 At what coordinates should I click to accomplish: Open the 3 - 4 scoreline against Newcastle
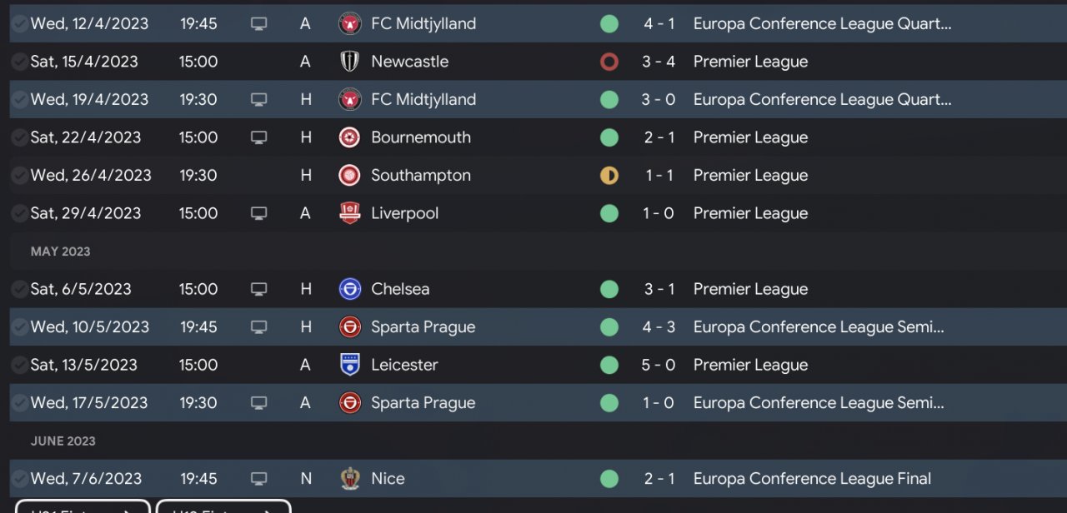659,62
